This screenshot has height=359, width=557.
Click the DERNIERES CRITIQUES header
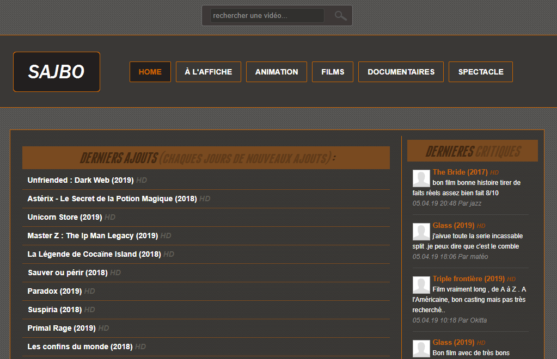[x=473, y=151]
